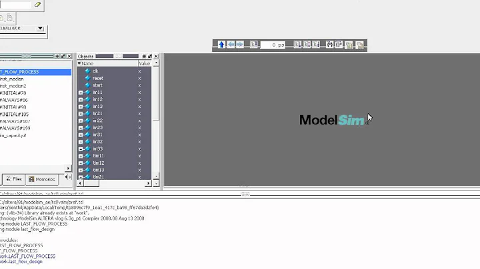Select inst_median2 in the workspace tree

[x=13, y=86]
